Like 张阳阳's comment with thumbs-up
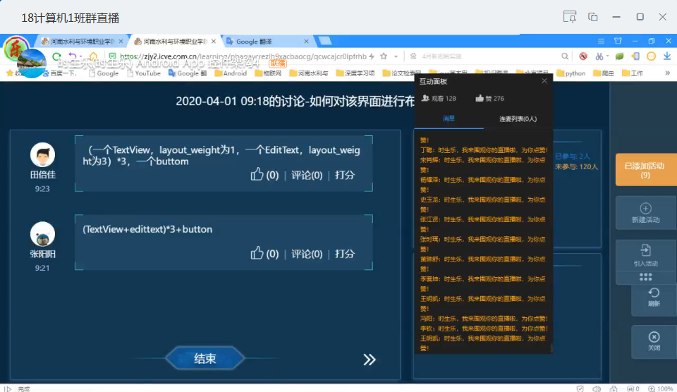Viewport: 677px width, 392px height. click(x=257, y=253)
